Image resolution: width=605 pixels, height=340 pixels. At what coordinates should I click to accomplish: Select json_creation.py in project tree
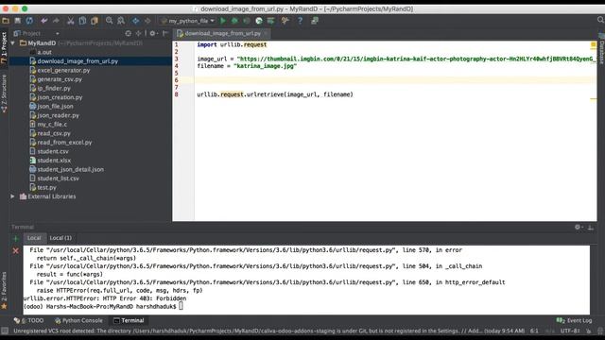tap(57, 97)
